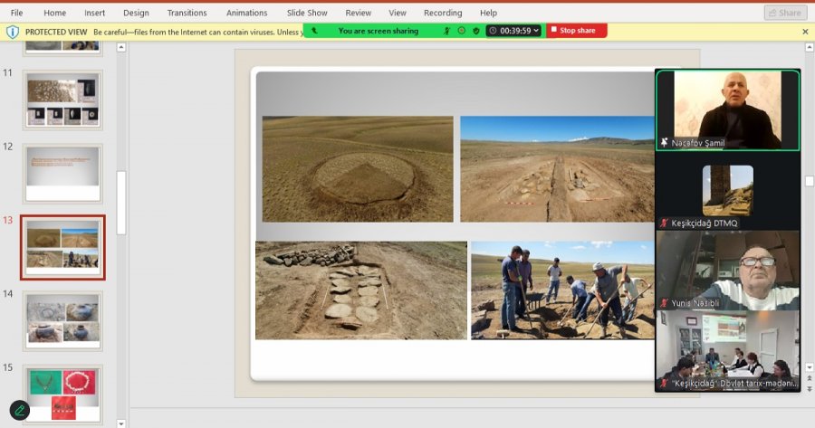The width and height of the screenshot is (815, 428).
Task: Click the muted microphone icon in sharing bar
Action: tap(446, 31)
